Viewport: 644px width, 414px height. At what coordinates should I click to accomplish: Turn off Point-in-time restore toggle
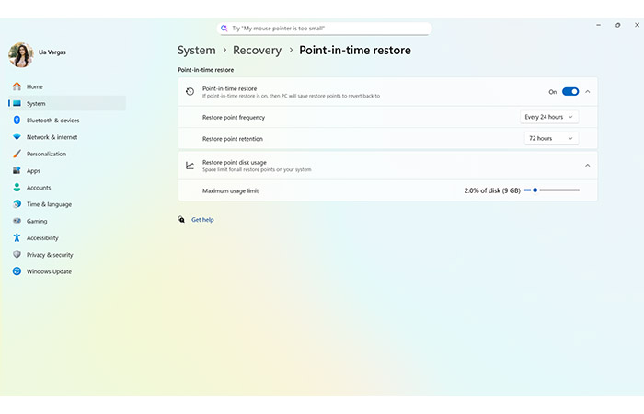pos(570,92)
